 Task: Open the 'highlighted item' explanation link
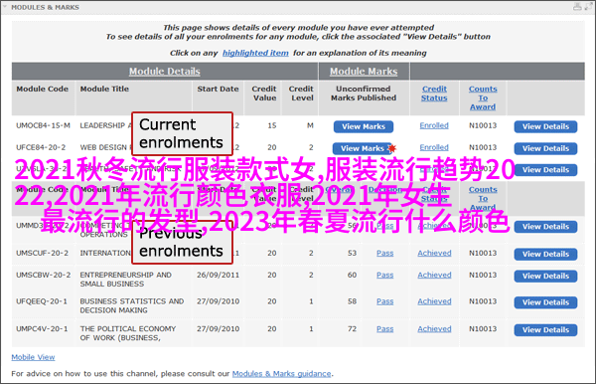(x=255, y=53)
